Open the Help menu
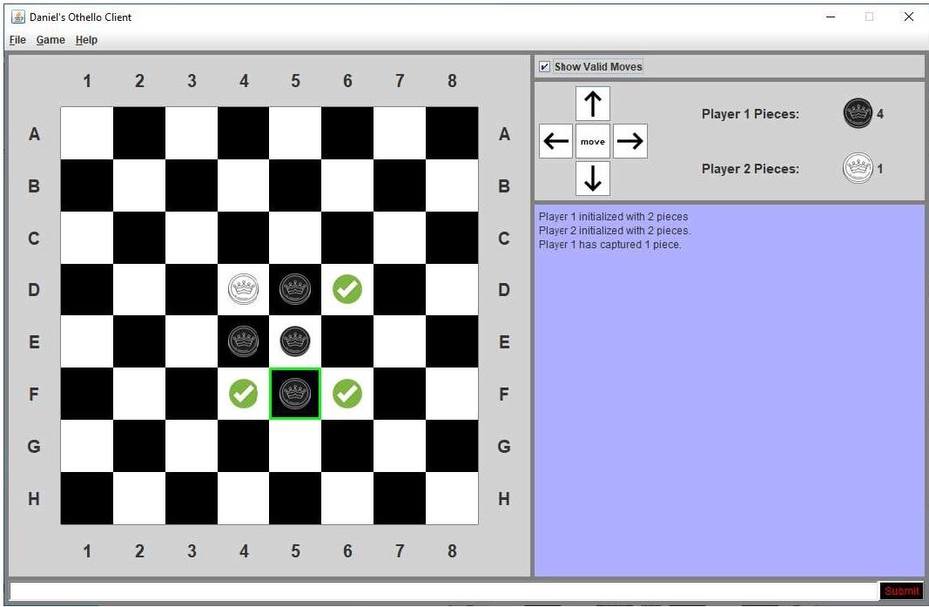Screen dimensions: 929x607 click(85, 39)
